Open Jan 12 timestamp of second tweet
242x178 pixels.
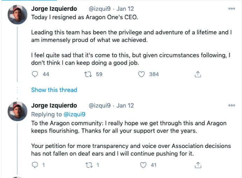tap(125, 105)
